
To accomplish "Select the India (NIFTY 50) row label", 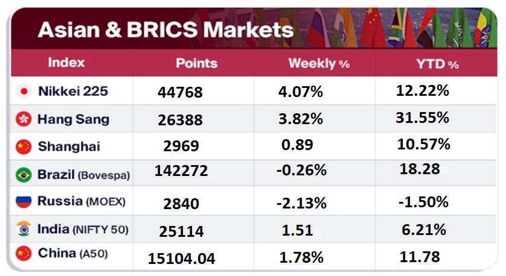I will pos(83,230).
